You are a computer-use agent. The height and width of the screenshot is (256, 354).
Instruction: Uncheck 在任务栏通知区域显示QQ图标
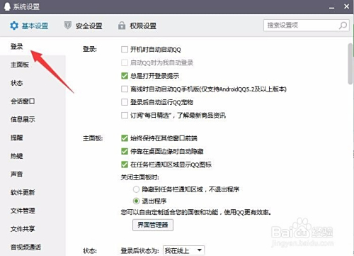(125, 165)
